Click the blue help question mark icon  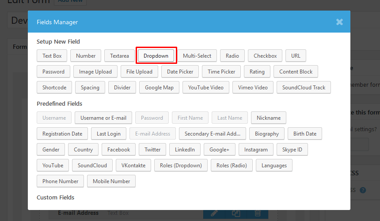(x=363, y=190)
